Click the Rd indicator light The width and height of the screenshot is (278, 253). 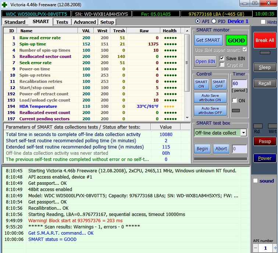[258, 126]
